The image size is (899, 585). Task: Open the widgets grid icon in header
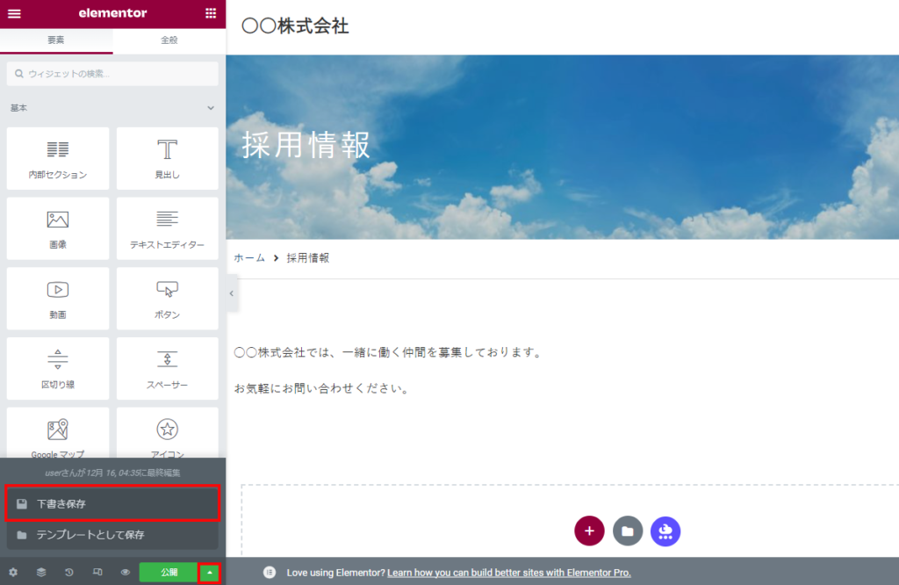211,13
